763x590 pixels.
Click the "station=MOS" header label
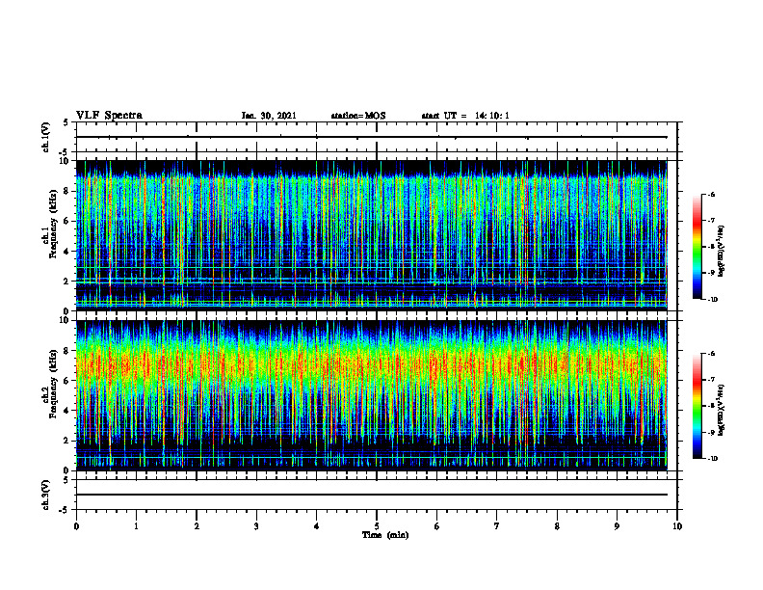[x=358, y=116]
